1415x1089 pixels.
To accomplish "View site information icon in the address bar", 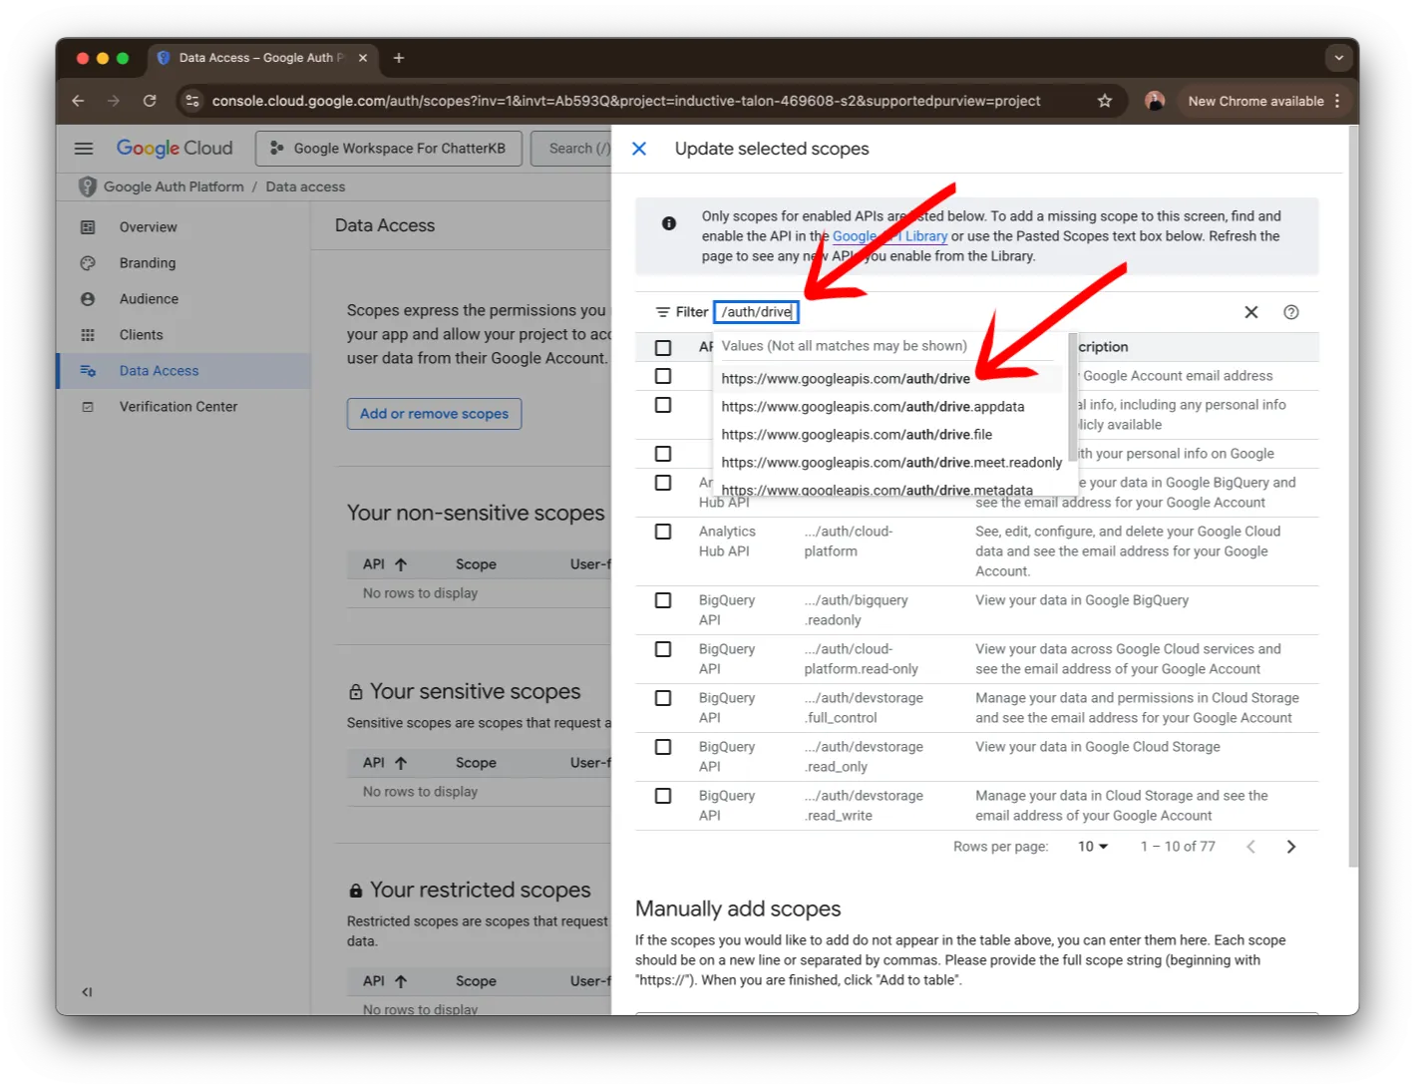I will coord(192,101).
